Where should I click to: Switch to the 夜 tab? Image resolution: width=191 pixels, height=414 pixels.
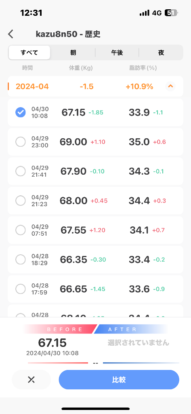161,53
